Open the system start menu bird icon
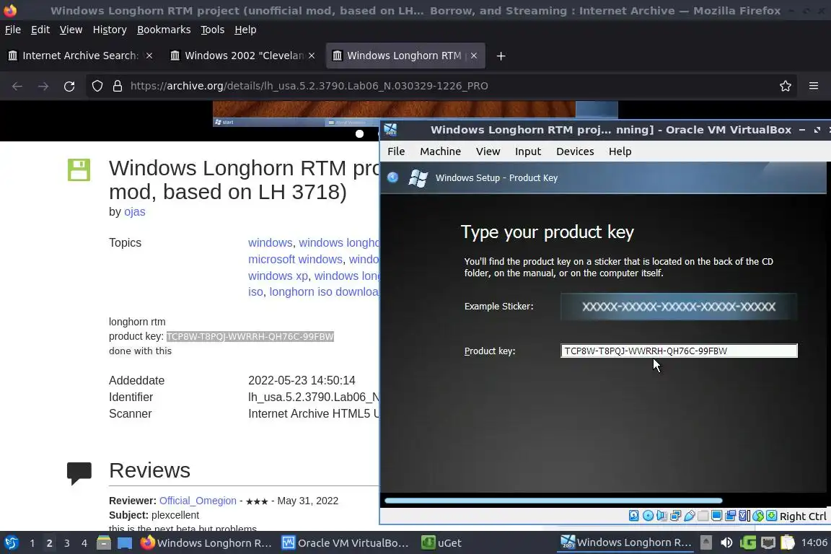The width and height of the screenshot is (831, 554). pos(11,543)
